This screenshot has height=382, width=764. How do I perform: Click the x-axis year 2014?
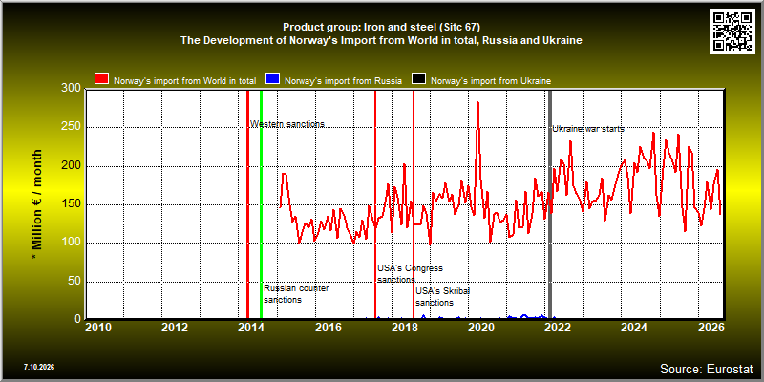[x=251, y=328]
